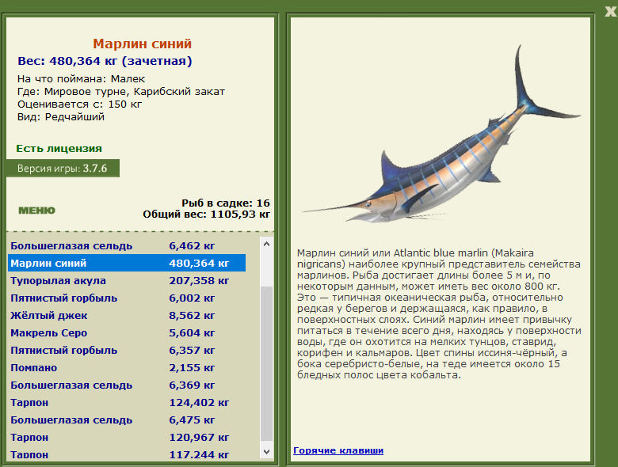The width and height of the screenshot is (618, 467).
Task: Close the fish info window with X
Action: pyautogui.click(x=611, y=11)
